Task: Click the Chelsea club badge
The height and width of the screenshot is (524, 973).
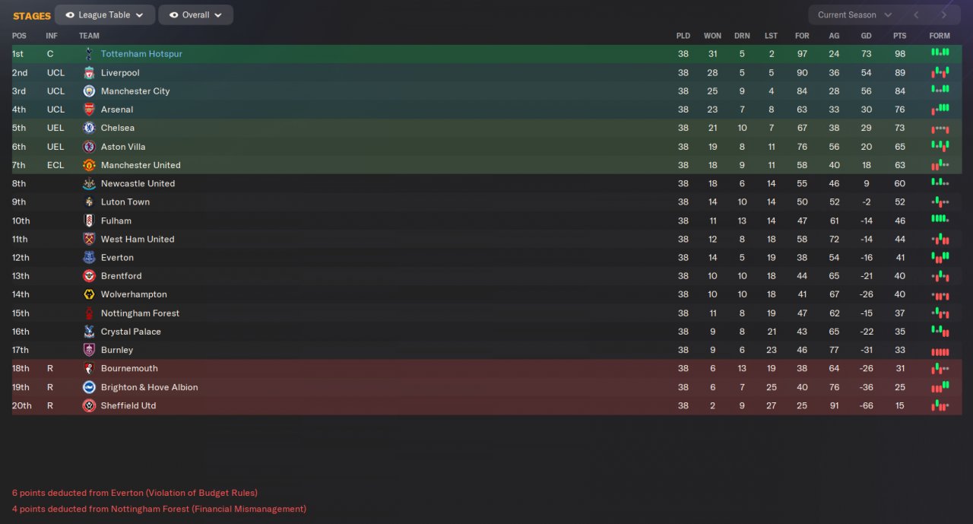Action: coord(89,128)
